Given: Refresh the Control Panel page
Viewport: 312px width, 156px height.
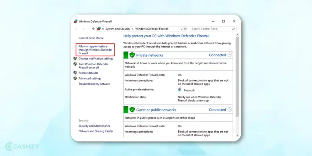Looking at the screenshot, I should (186, 29).
